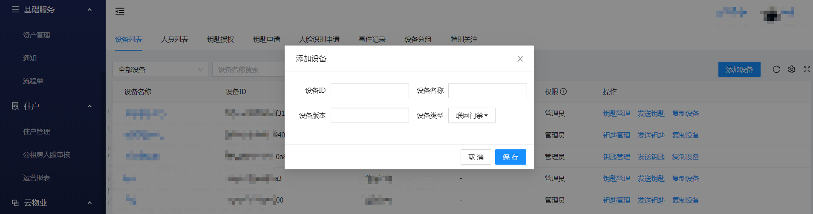This screenshot has width=813, height=214.
Task: Click the 设备名称 text field in dialog
Action: (x=487, y=91)
